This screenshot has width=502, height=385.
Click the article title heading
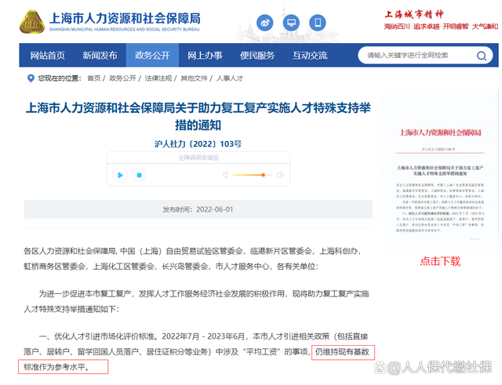click(198, 117)
